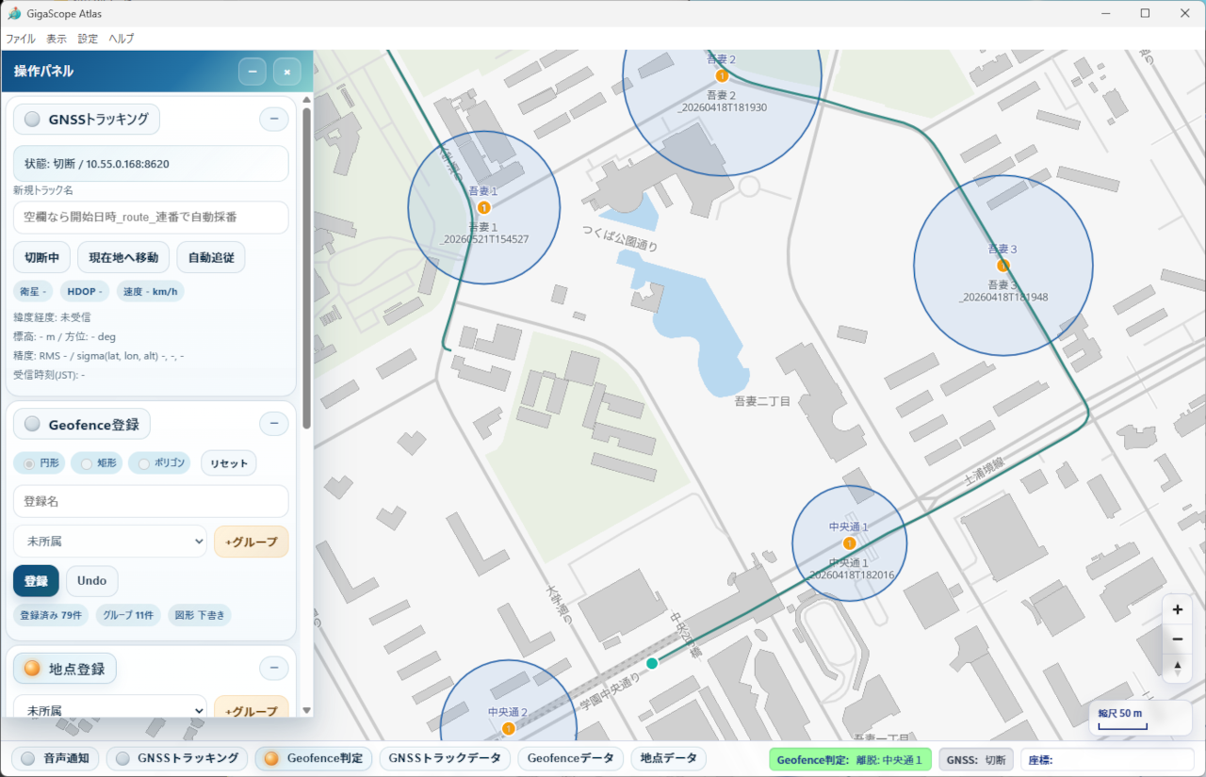The width and height of the screenshot is (1206, 777).
Task: Zoom in the map with plus button
Action: 1178,609
